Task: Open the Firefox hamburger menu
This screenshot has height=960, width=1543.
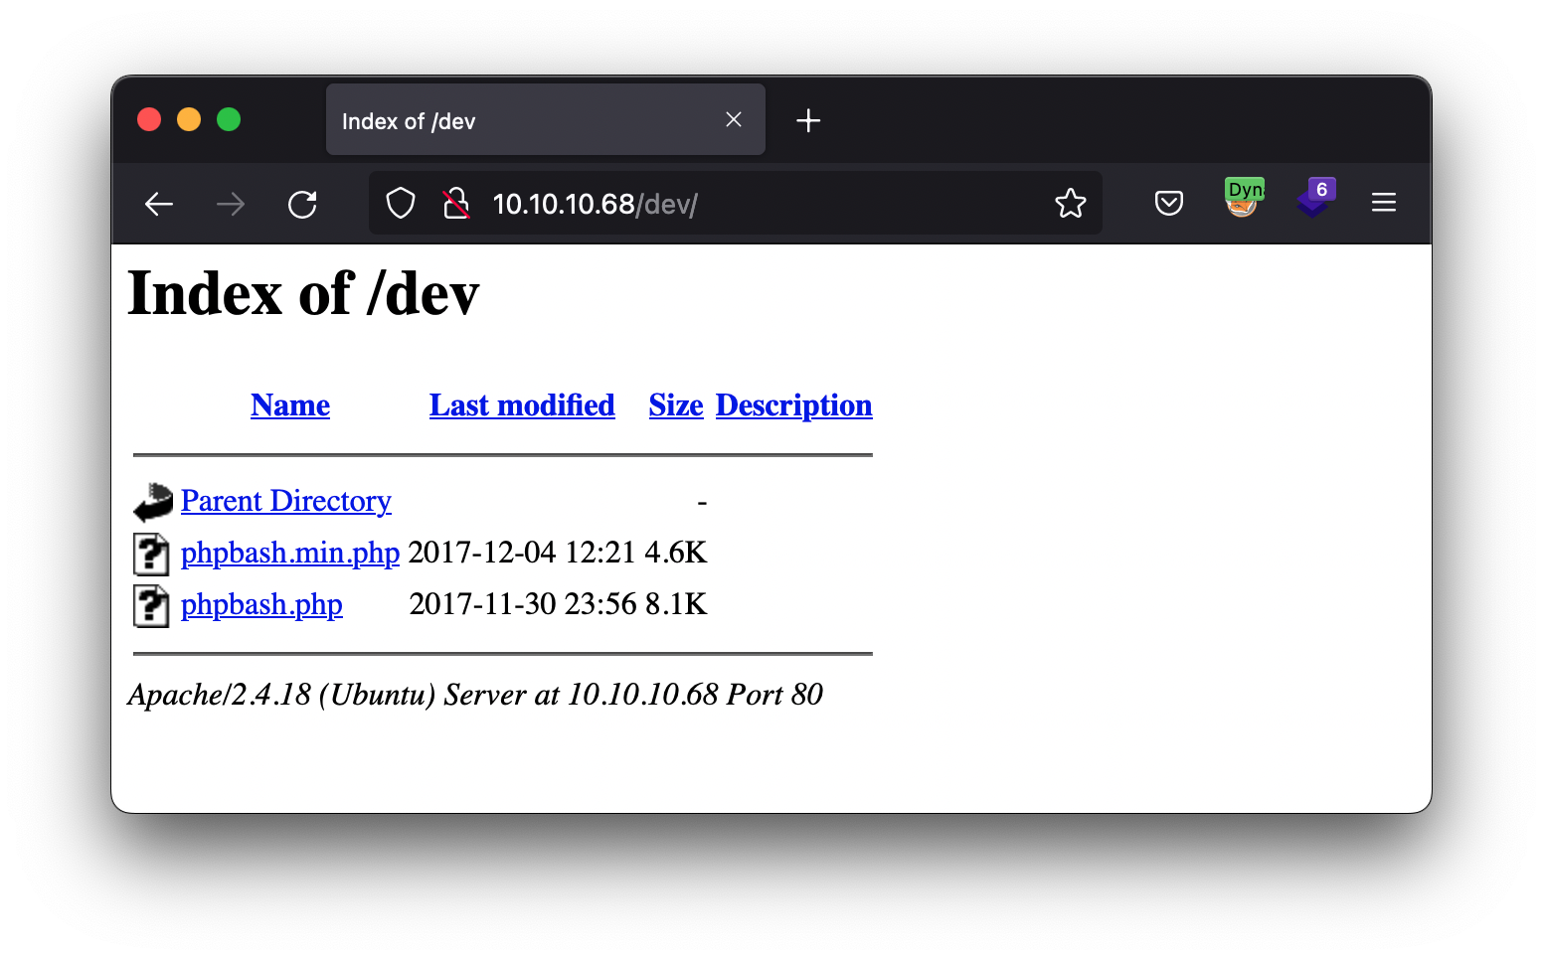Action: pos(1384,203)
